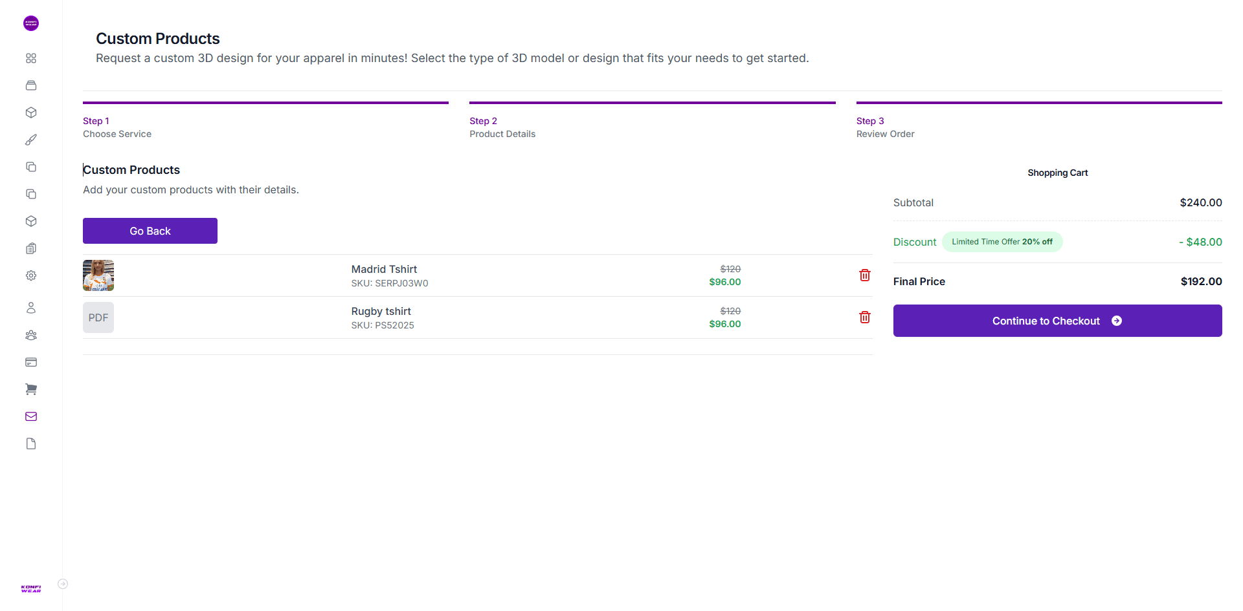Open the dashboard grid icon in sidebar
Viewport: 1243px width, 611px height.
pos(31,58)
